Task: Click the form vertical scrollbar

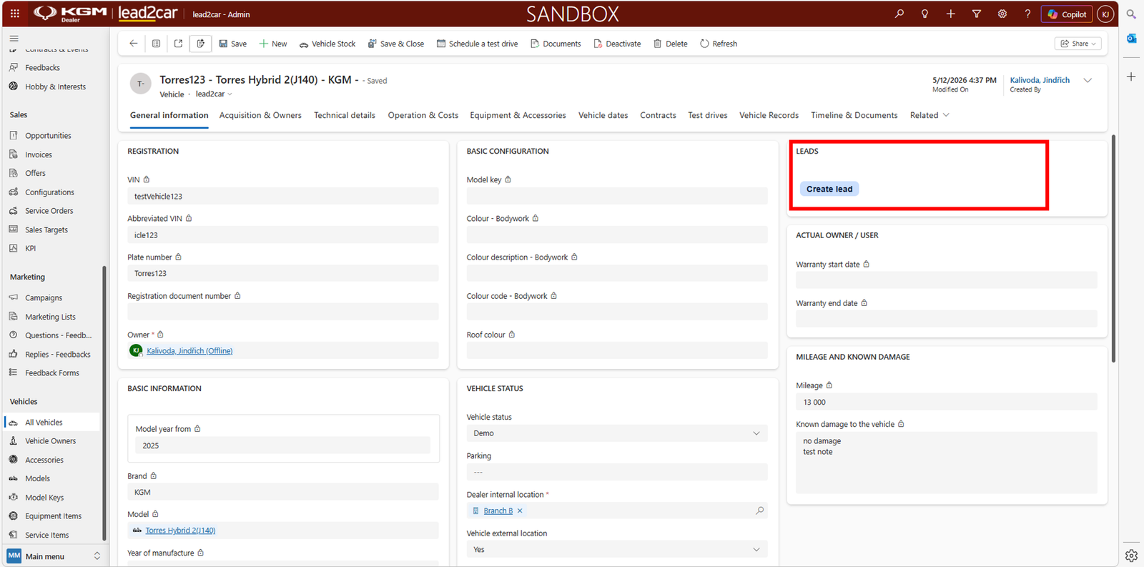Action: [1113, 248]
